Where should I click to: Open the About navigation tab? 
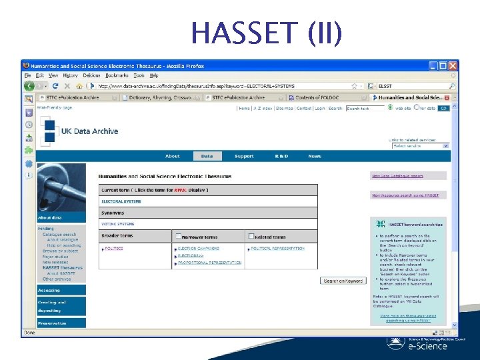coord(173,156)
